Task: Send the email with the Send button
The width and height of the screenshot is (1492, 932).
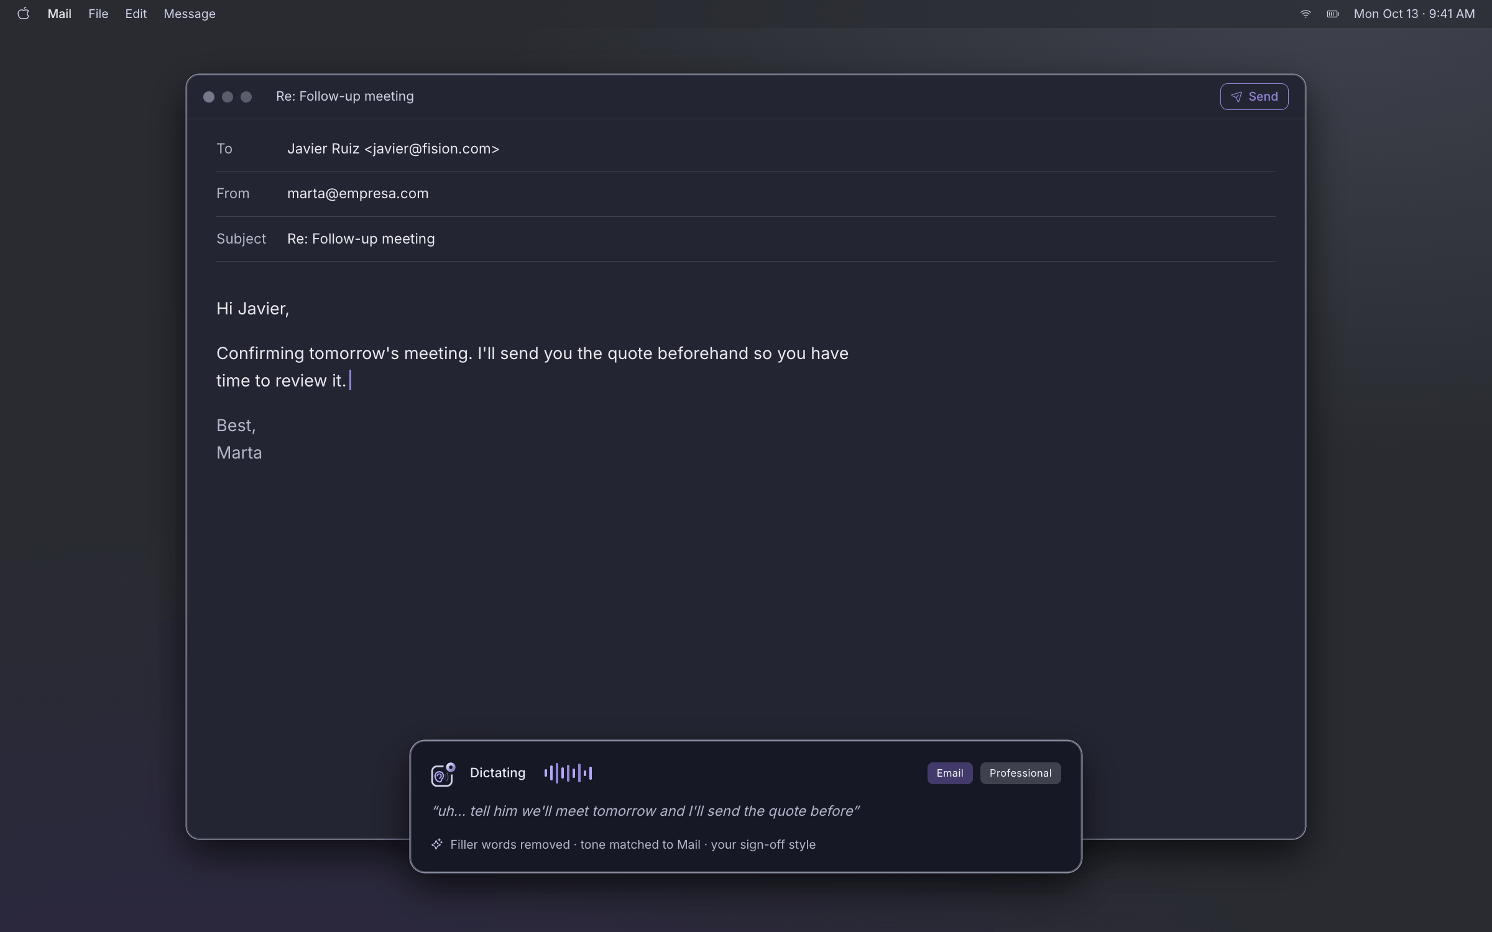Action: pyautogui.click(x=1254, y=96)
